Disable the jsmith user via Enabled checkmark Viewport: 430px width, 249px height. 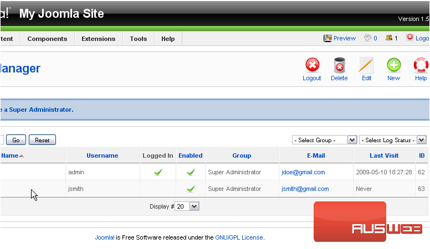191,189
